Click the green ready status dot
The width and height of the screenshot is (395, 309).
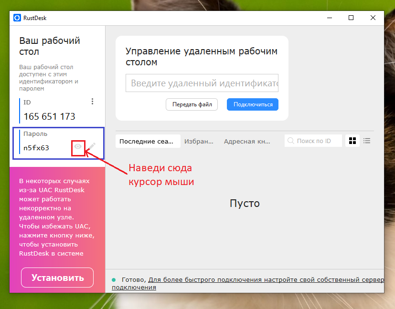coord(114,279)
